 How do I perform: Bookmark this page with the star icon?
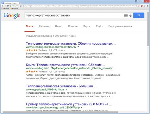[x=139, y=6]
